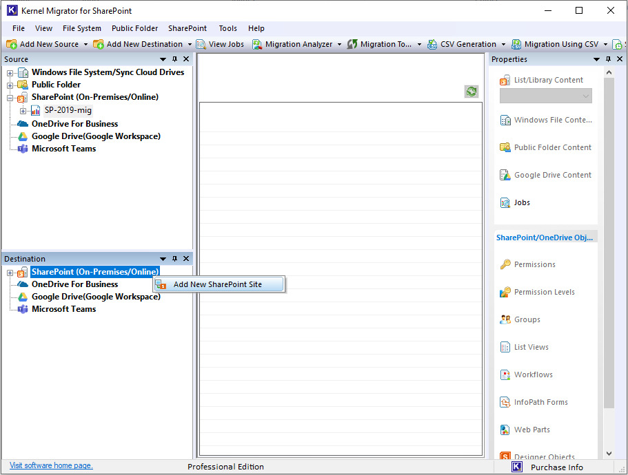628x475 pixels.
Task: Expand destination SharePoint (On-Premises/Online) node
Action: (x=10, y=273)
